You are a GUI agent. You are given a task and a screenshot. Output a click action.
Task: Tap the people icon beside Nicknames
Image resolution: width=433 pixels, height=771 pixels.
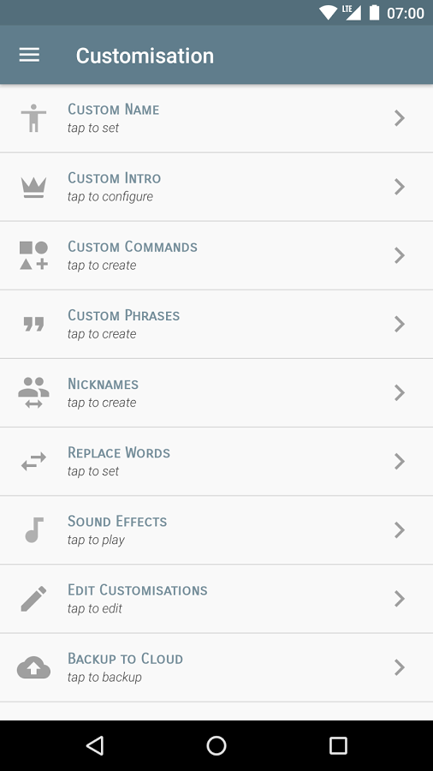coord(34,393)
